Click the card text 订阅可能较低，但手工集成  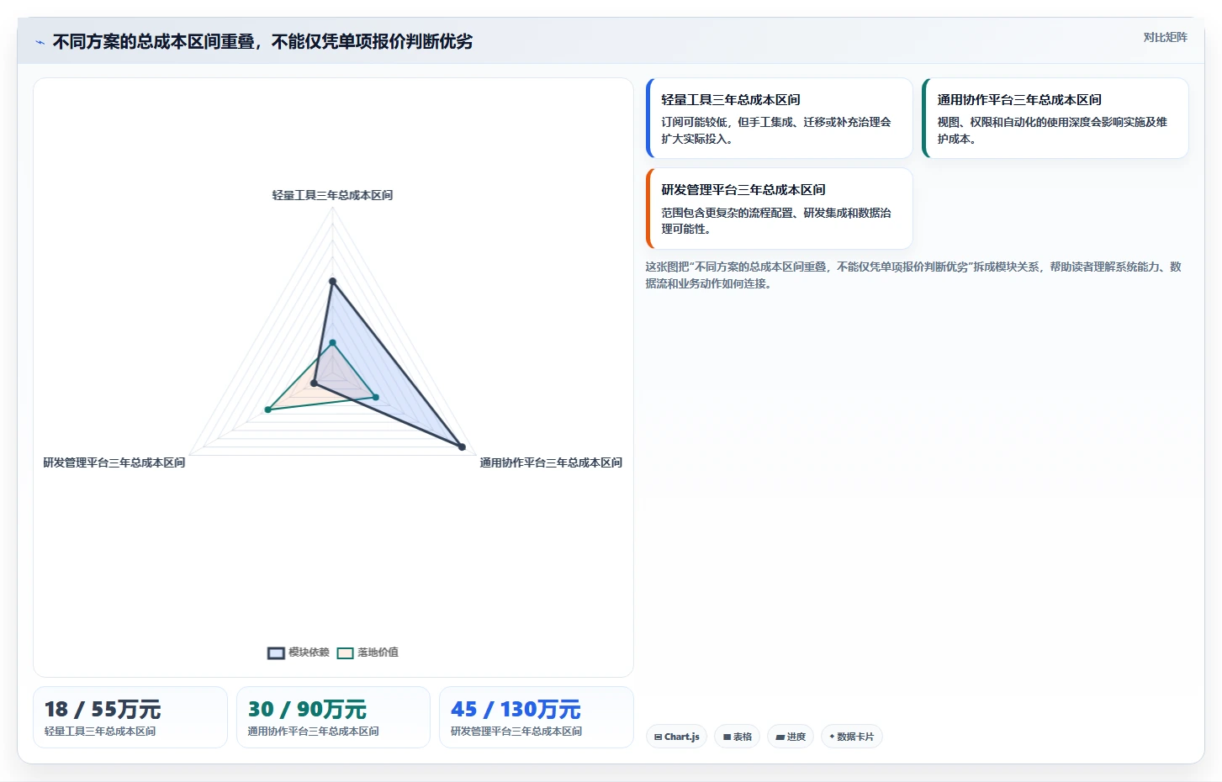pyautogui.click(x=775, y=130)
